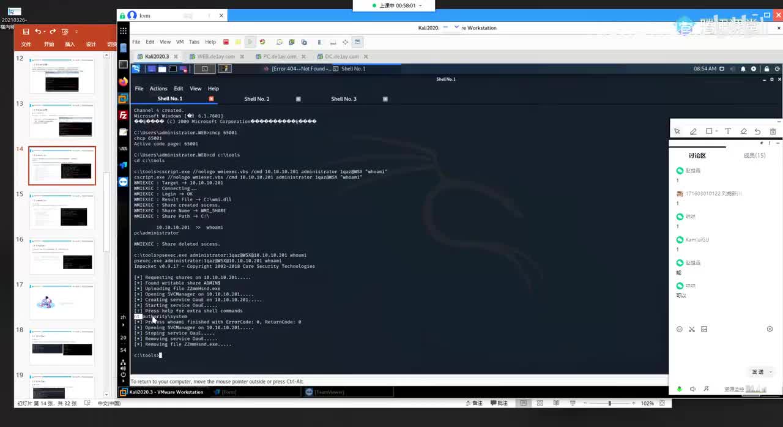The width and height of the screenshot is (783, 427).
Task: Click the VMware green play icon
Action: pos(250,42)
